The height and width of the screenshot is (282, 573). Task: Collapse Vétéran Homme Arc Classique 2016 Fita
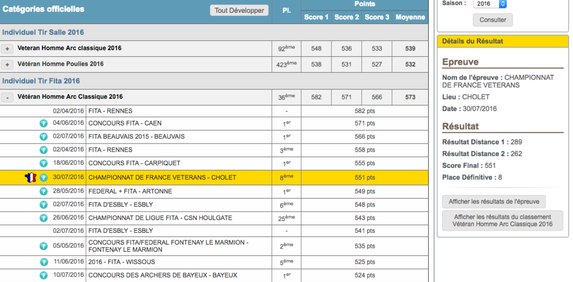(x=7, y=97)
